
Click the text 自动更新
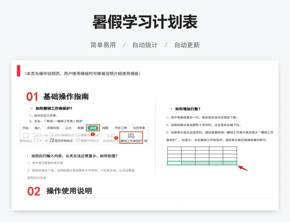[x=187, y=45]
